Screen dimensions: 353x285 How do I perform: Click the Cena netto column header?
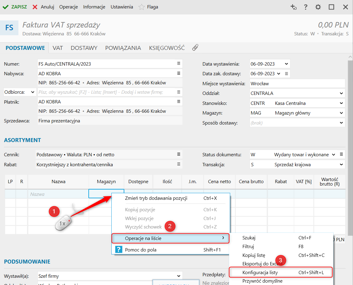219,182
